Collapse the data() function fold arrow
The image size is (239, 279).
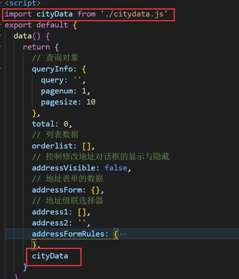click(1, 36)
